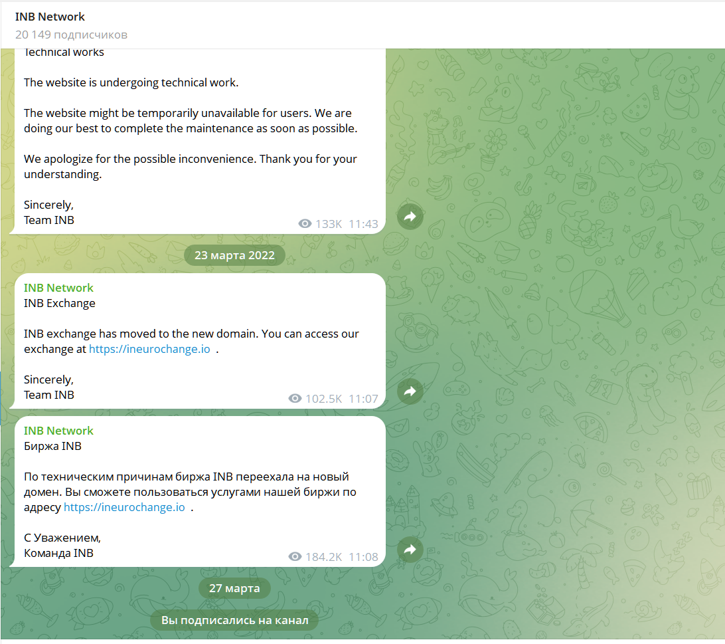Click 'С Уважением,' sign-off line
The image size is (725, 644).
pos(62,538)
